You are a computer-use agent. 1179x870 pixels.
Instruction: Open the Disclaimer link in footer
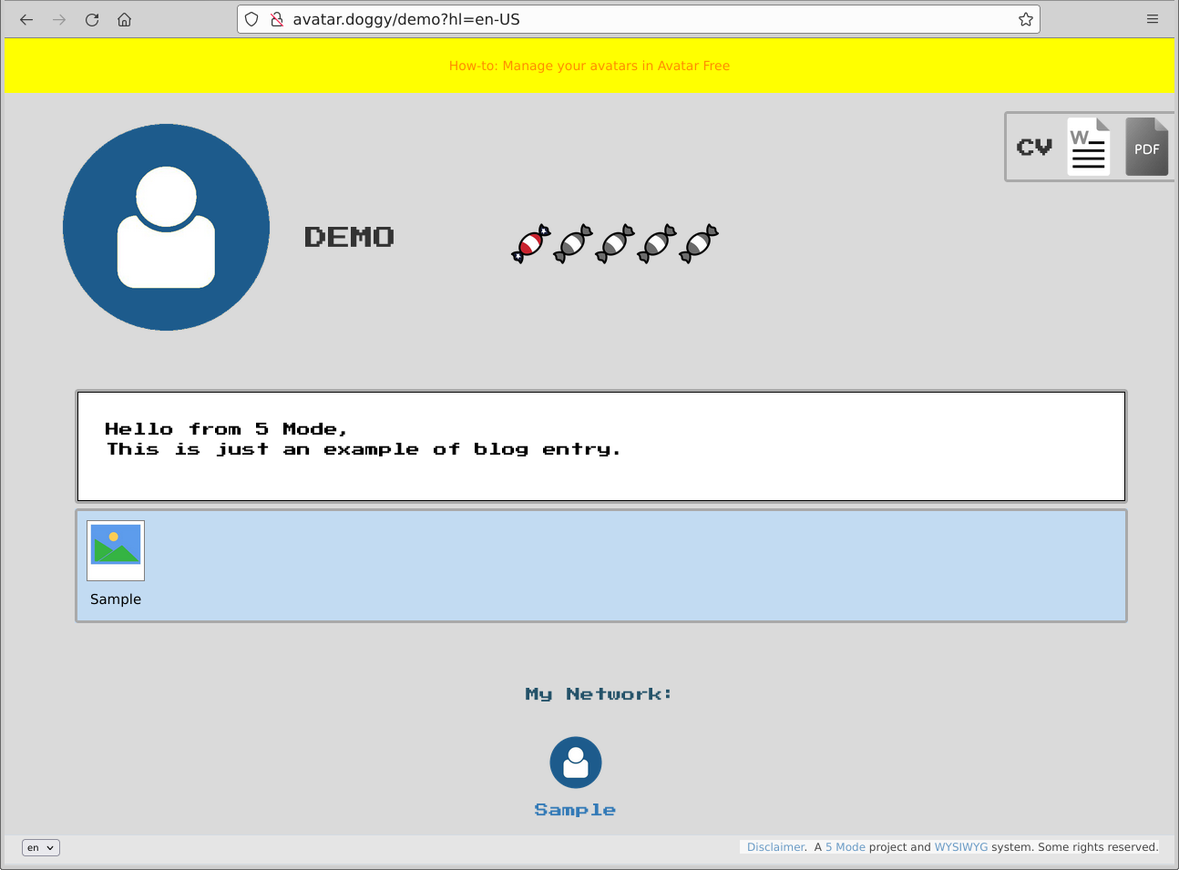[x=775, y=847]
